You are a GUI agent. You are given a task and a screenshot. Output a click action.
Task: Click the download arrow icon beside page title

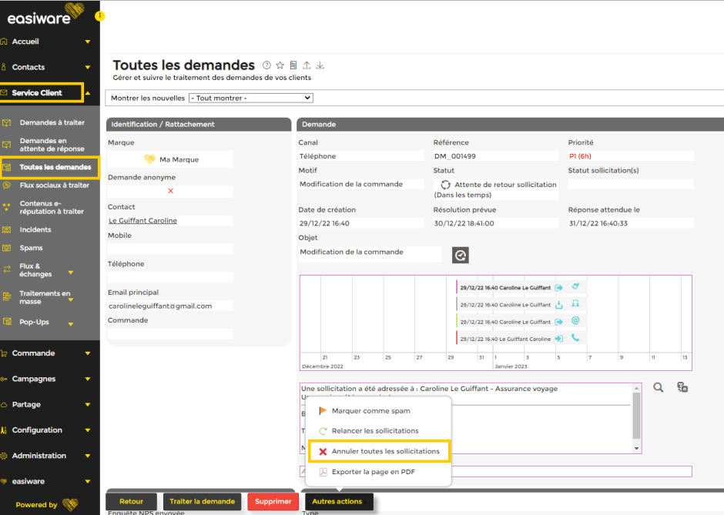320,65
